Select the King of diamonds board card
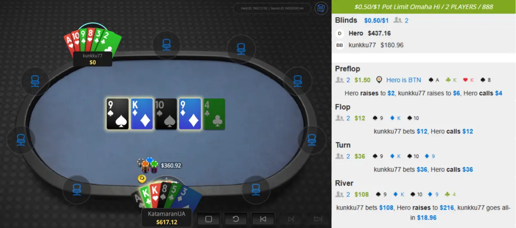Image resolution: width=516 pixels, height=228 pixels. 142,114
